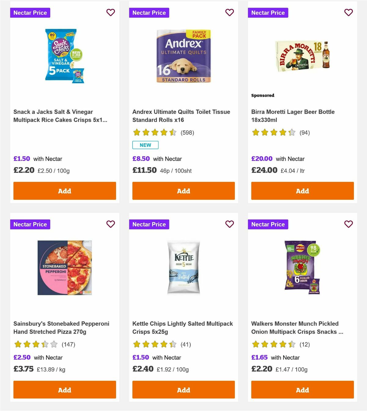
Task: Click the Nectar Price badge on Kettle Chips
Action: [x=149, y=224]
